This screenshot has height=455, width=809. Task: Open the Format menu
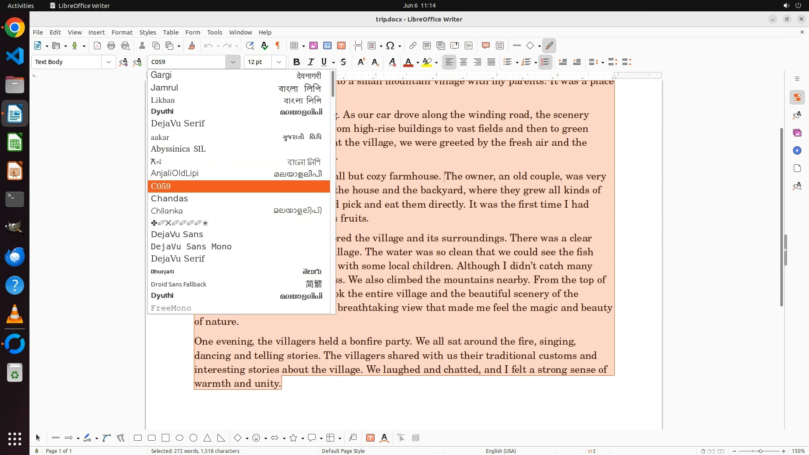(122, 32)
